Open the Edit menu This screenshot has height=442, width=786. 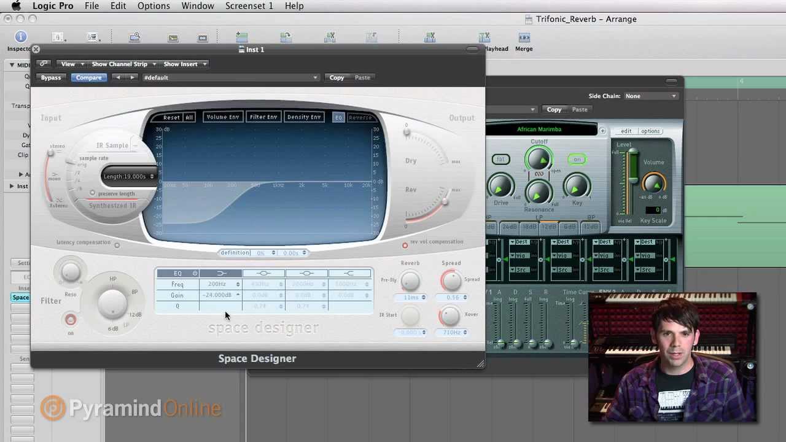click(118, 6)
